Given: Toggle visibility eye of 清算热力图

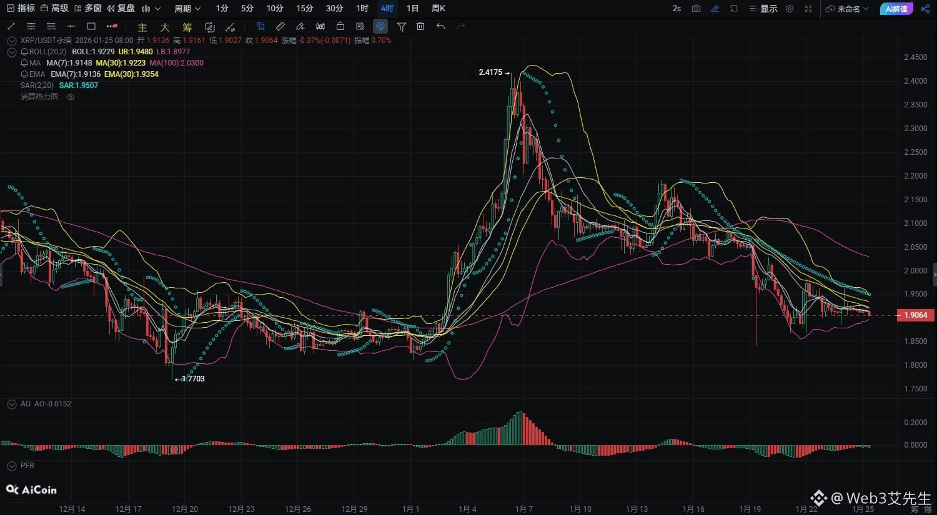Looking at the screenshot, I should pyautogui.click(x=71, y=97).
